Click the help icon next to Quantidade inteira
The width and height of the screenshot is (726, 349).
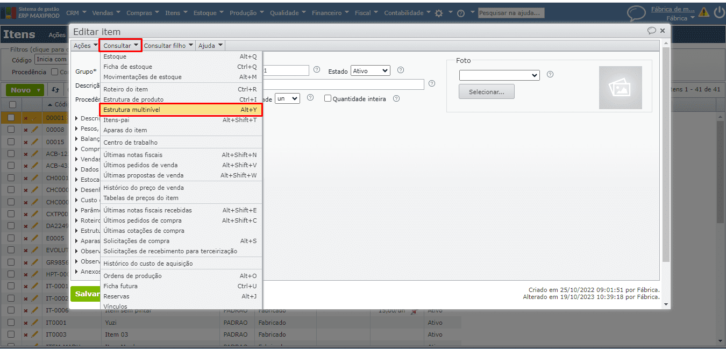click(x=396, y=98)
